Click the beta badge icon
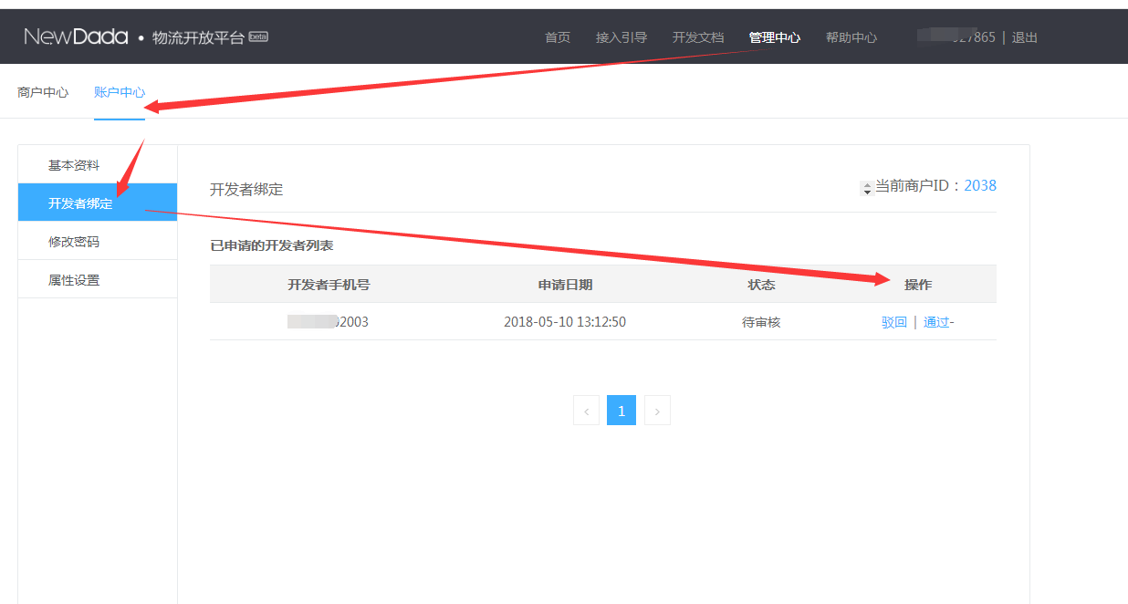 pos(258,36)
